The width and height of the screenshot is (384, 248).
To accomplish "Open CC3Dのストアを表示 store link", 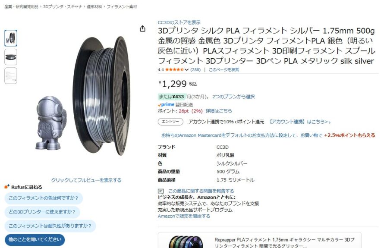I will [x=179, y=22].
